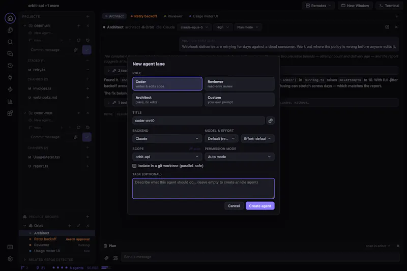The height and width of the screenshot is (271, 407).
Task: Stage invoices.ts with its plus icon
Action: click(88, 88)
